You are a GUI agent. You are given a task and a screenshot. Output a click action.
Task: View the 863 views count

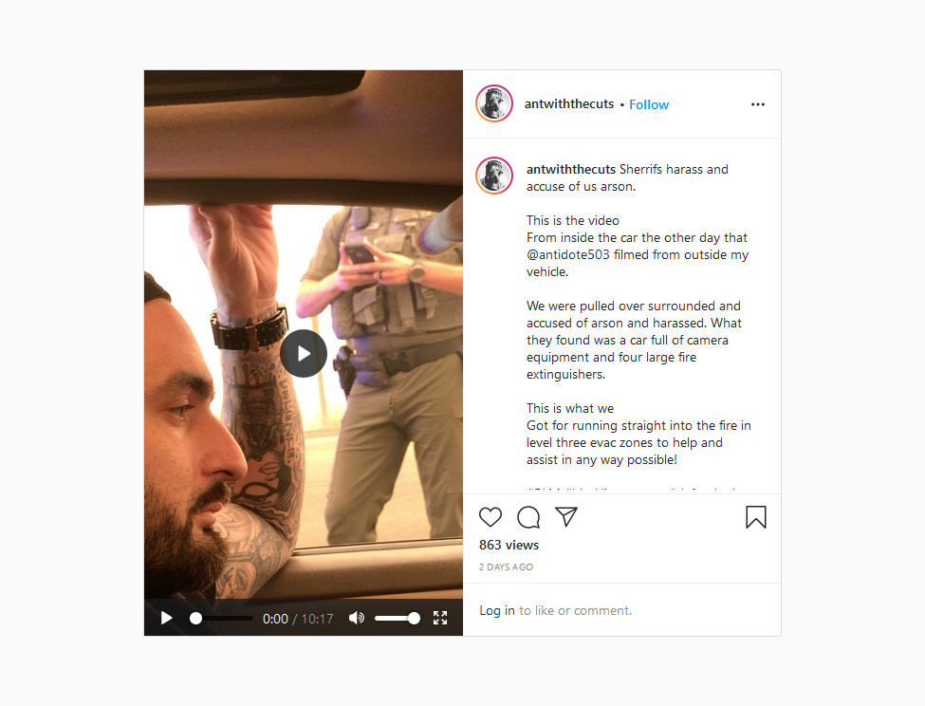pos(509,545)
